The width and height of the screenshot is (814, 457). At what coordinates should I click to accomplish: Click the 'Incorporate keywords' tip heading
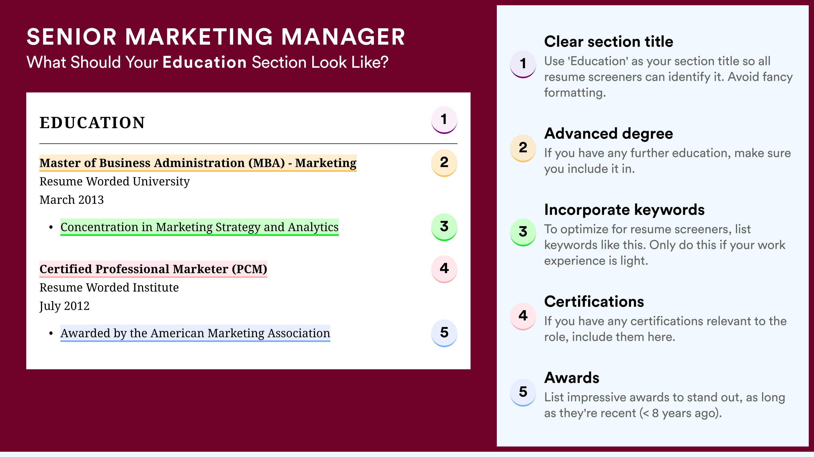coord(624,210)
